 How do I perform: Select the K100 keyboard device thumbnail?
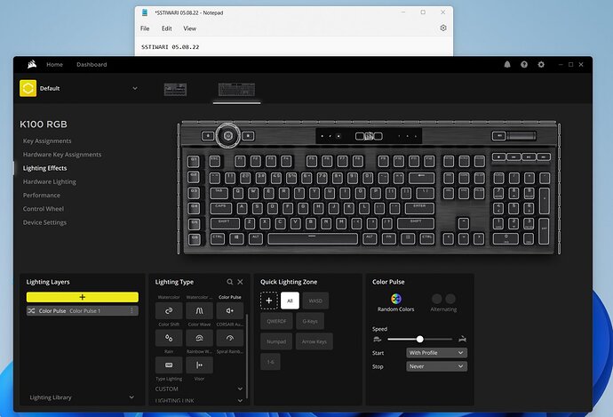(236, 90)
